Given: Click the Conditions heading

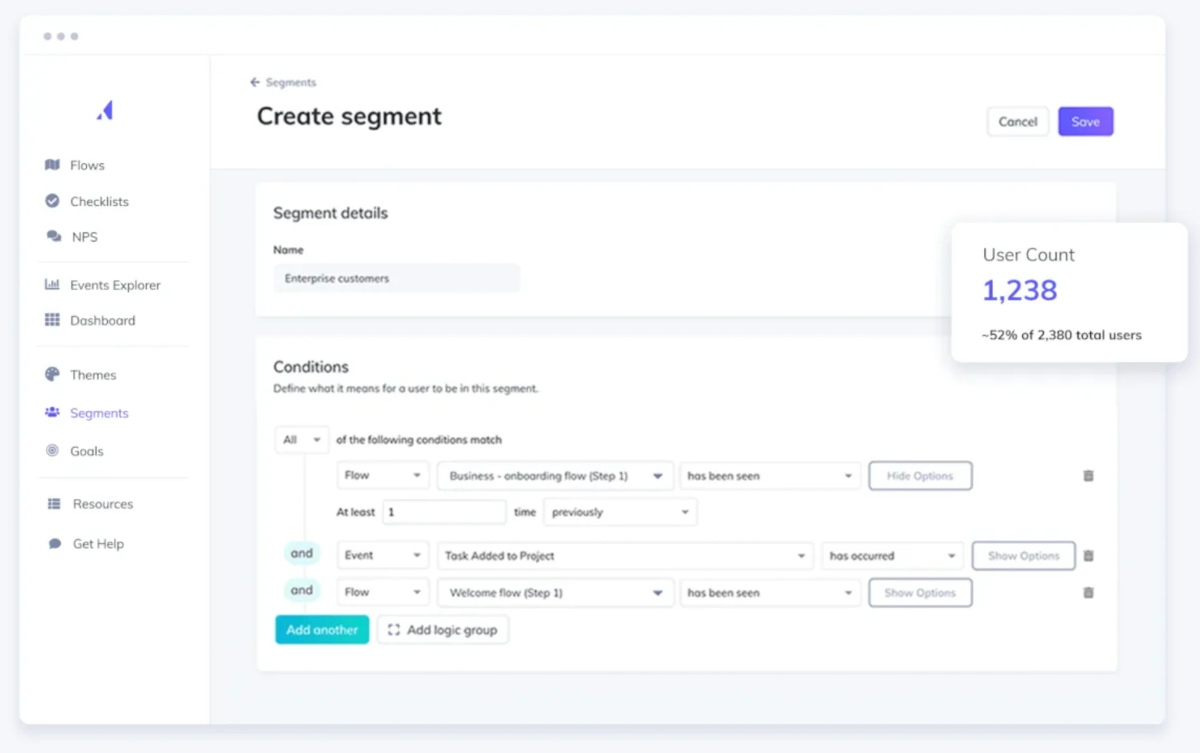Looking at the screenshot, I should click(311, 367).
